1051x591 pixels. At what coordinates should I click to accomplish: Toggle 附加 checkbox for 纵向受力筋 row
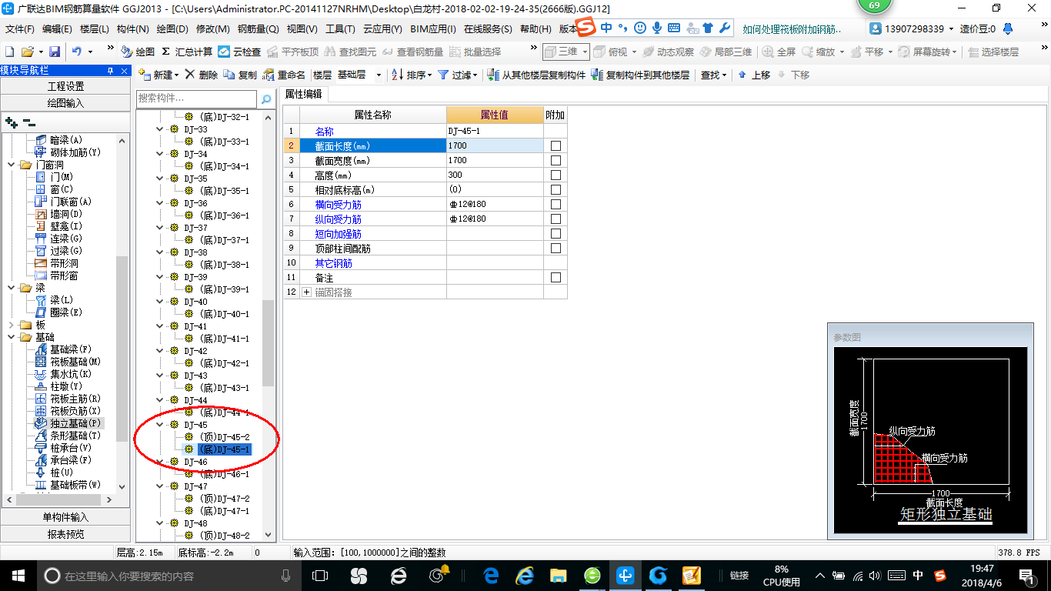click(x=556, y=219)
